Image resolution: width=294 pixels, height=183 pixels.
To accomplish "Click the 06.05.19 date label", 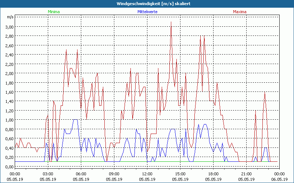I will point(279,179).
